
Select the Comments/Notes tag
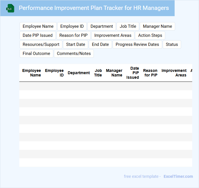pyautogui.click(x=74, y=54)
